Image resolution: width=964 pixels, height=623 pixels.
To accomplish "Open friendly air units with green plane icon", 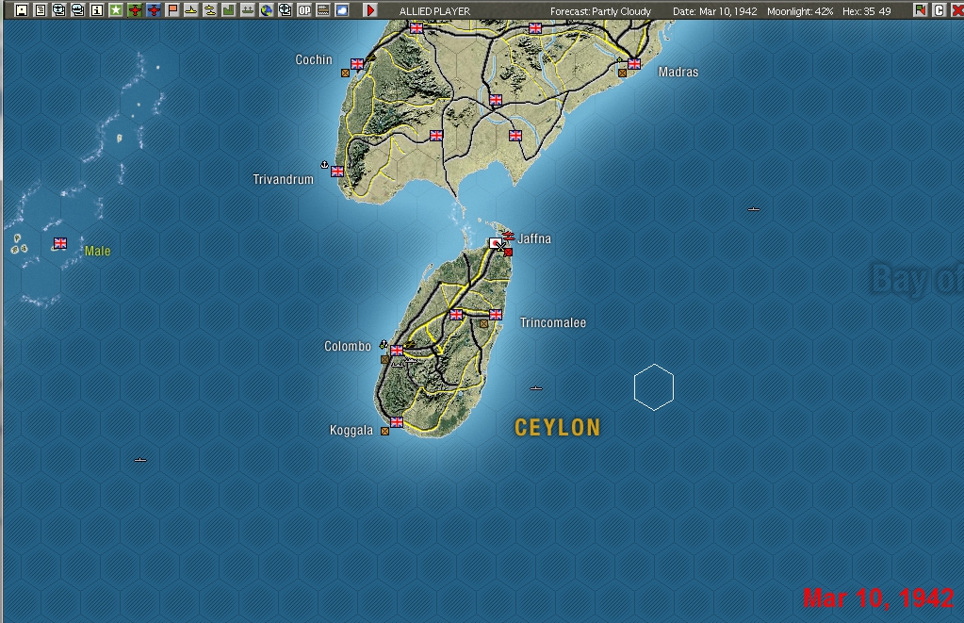I will coord(136,8).
